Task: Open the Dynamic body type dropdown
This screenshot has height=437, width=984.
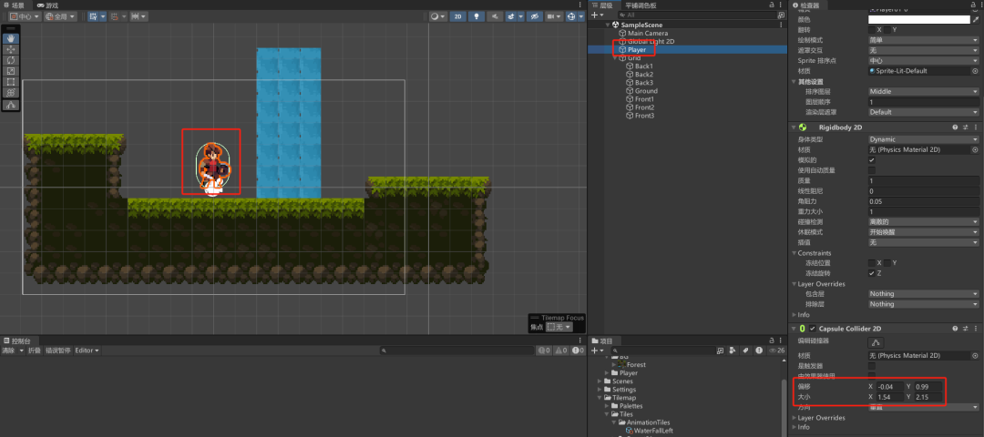Action: tap(923, 139)
